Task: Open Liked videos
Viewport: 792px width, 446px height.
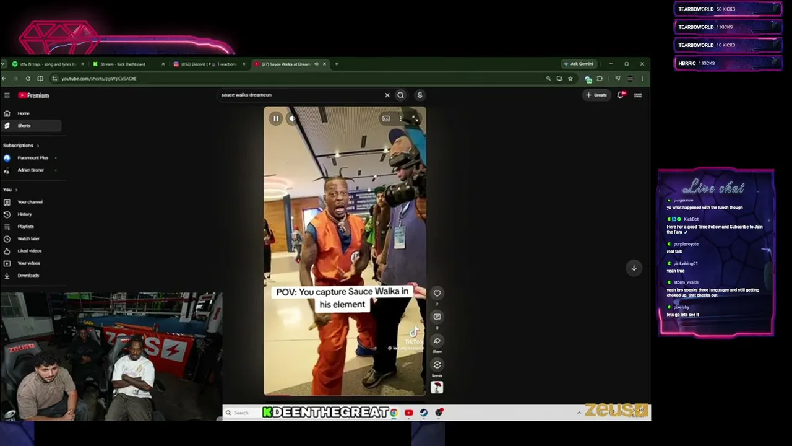Action: [x=31, y=251]
